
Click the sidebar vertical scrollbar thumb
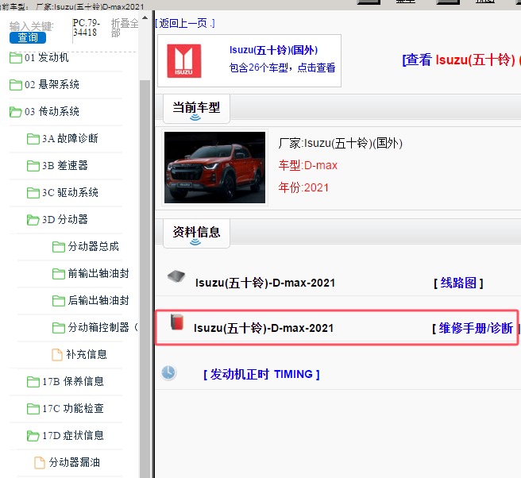pyautogui.click(x=145, y=279)
